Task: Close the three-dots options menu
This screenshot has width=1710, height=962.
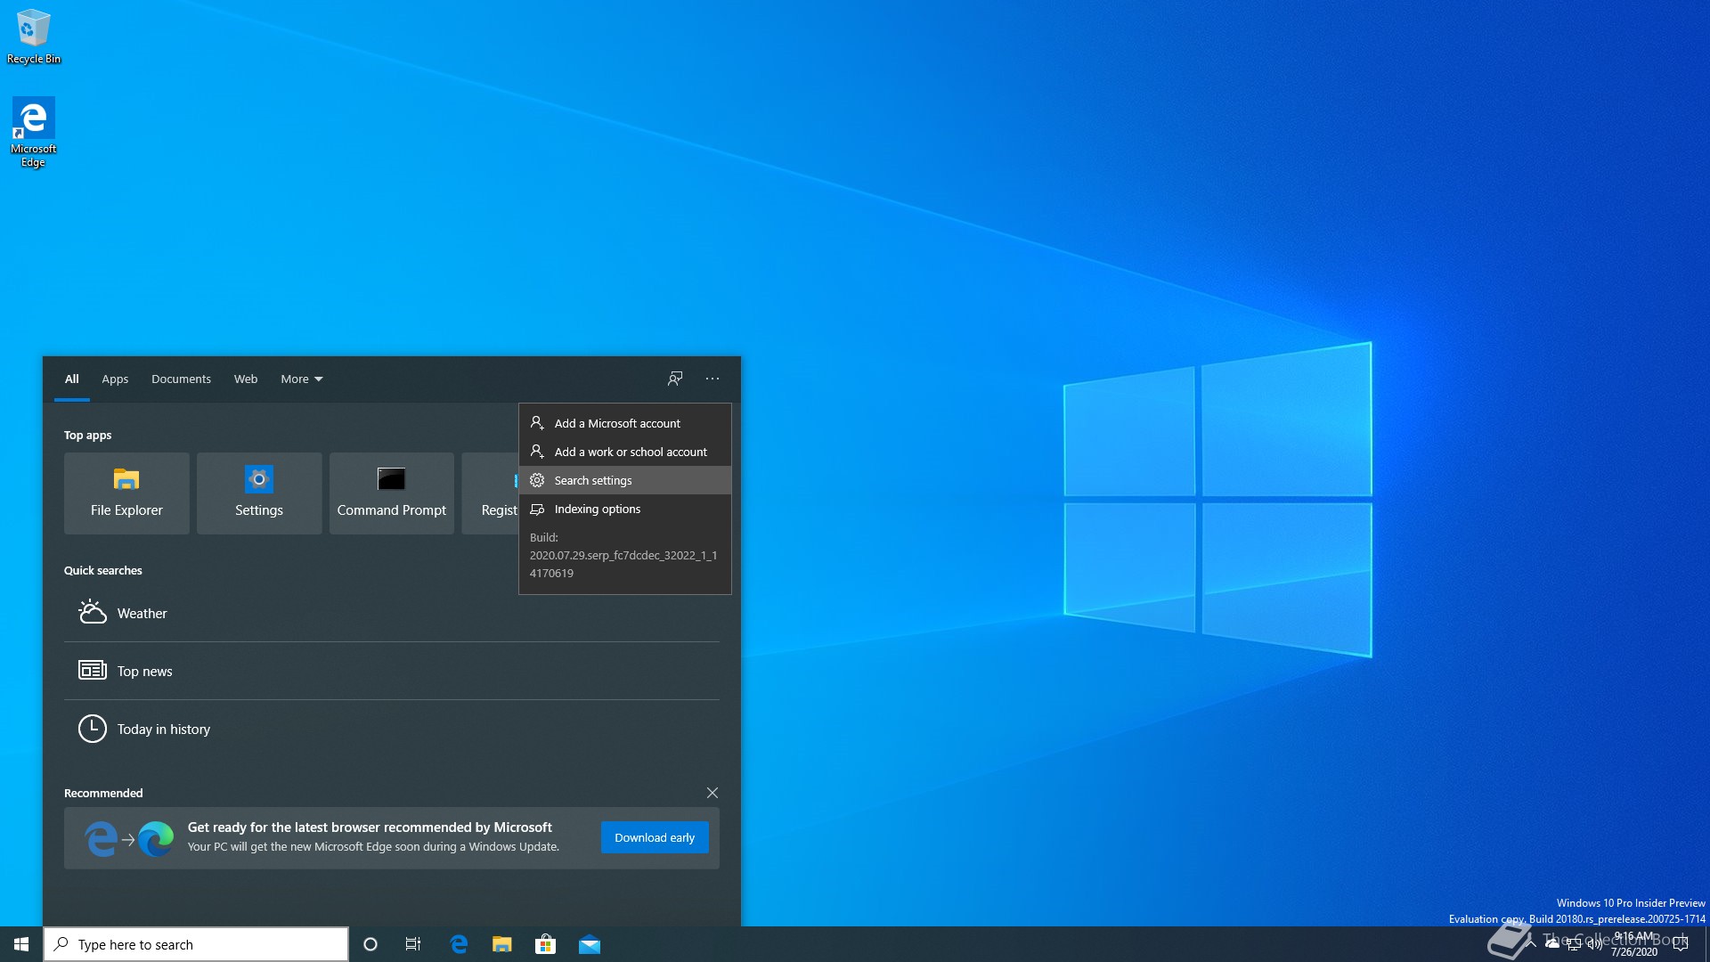Action: (712, 379)
